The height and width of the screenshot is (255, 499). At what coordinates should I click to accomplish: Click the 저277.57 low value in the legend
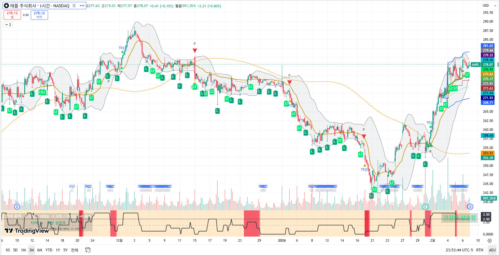pos(125,6)
